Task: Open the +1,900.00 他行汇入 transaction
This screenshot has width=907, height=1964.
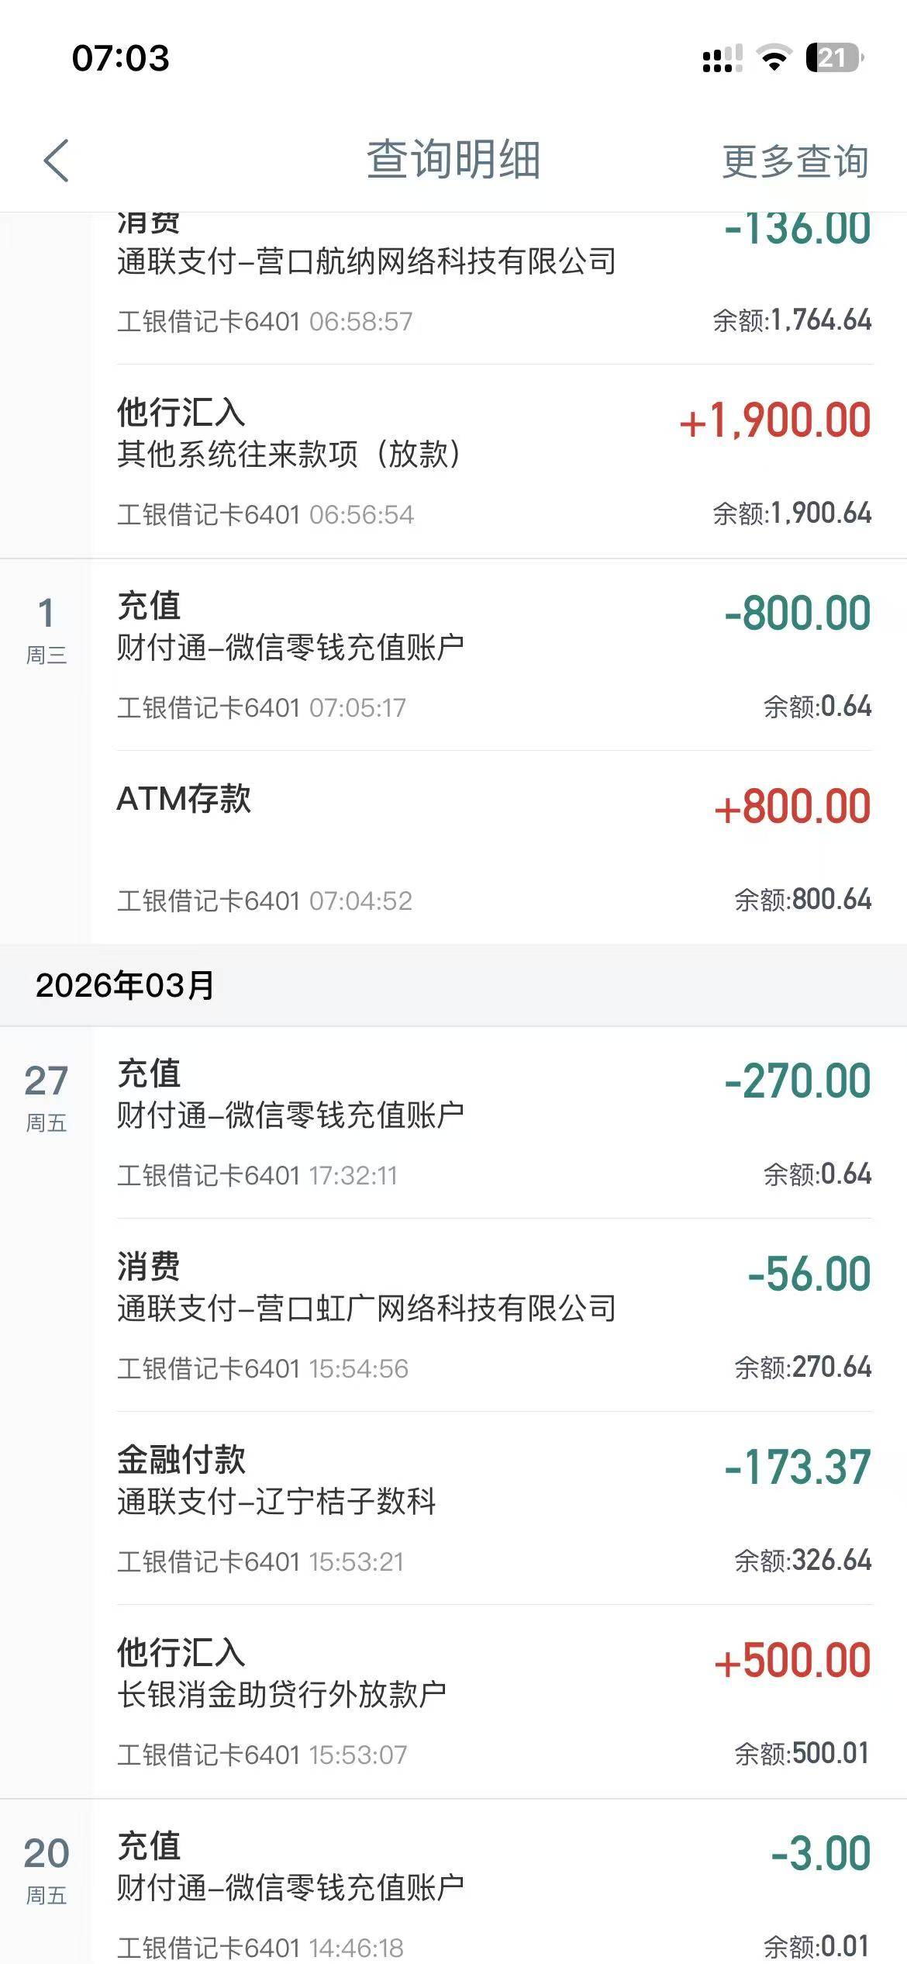Action: point(493,462)
